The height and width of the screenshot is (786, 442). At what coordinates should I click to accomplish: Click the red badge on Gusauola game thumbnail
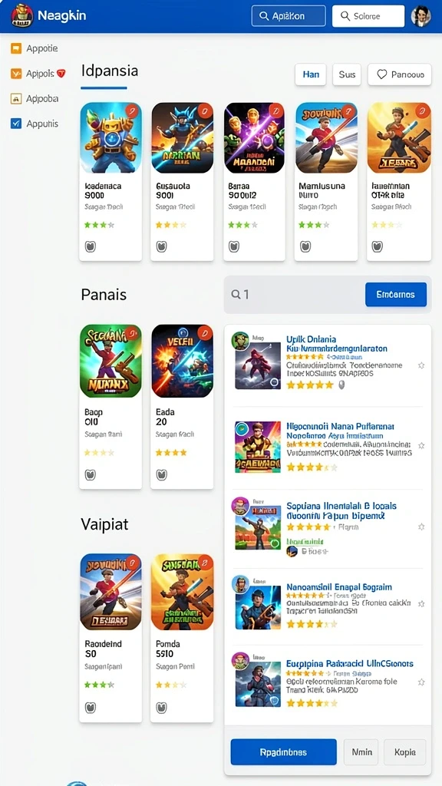[203, 111]
